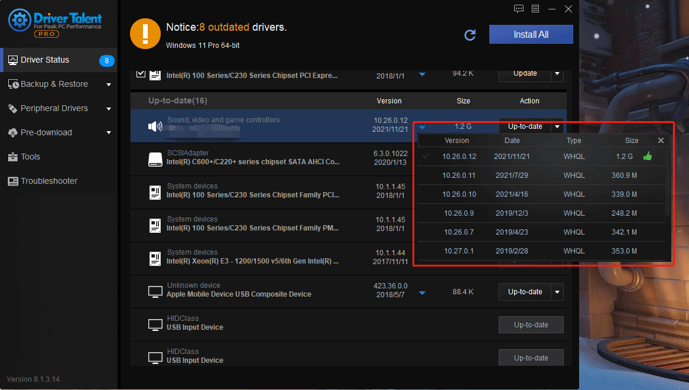Click the Version 8.1.3.14 label
689x390 pixels.
[34, 379]
